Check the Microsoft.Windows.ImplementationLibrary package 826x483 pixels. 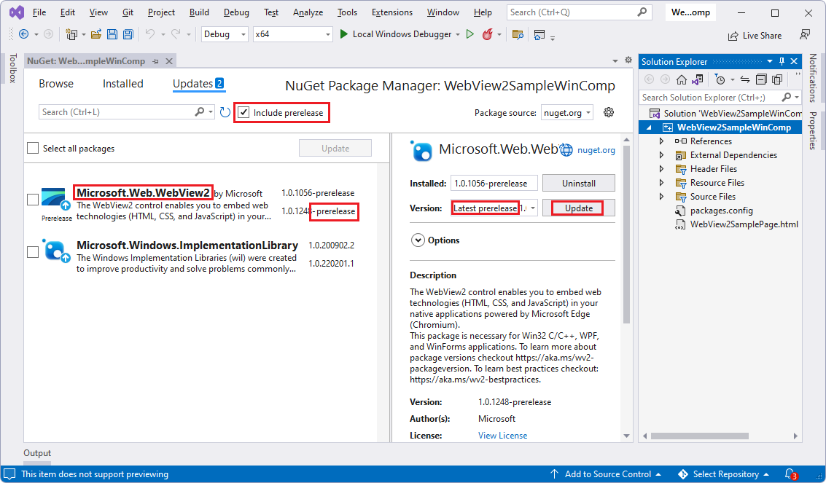[x=32, y=251]
